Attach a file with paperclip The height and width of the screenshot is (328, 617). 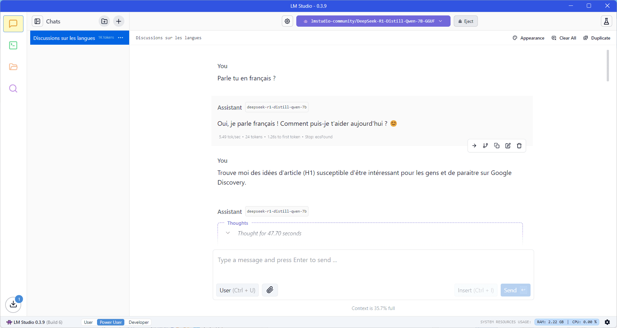[270, 290]
